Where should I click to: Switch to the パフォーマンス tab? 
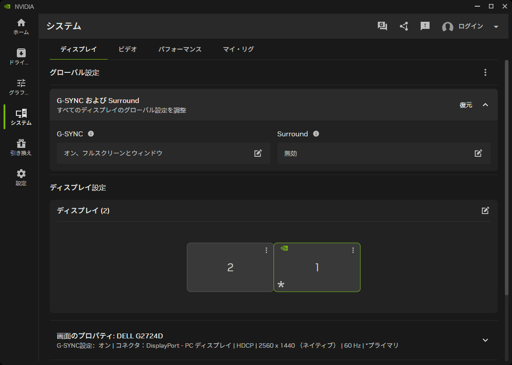tap(180, 49)
